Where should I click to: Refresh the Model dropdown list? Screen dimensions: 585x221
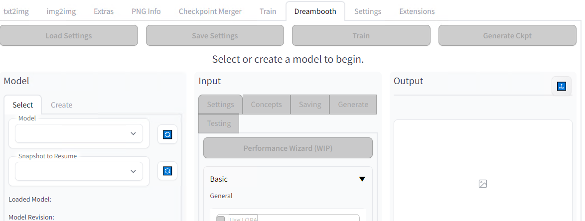167,134
